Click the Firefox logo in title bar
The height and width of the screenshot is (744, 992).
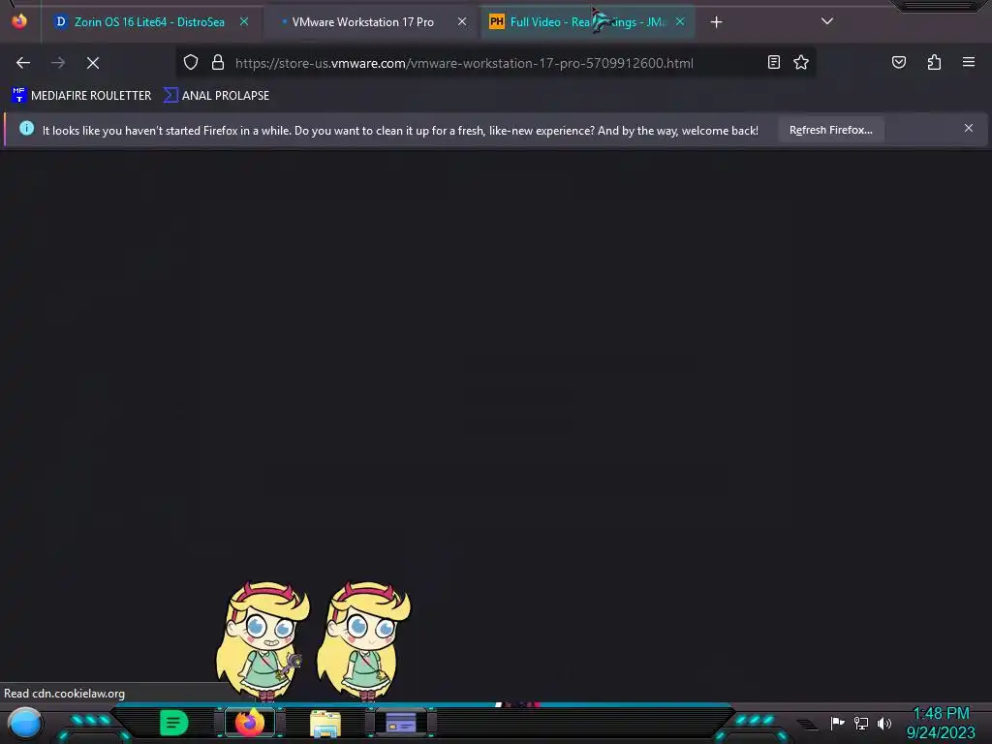coord(19,21)
